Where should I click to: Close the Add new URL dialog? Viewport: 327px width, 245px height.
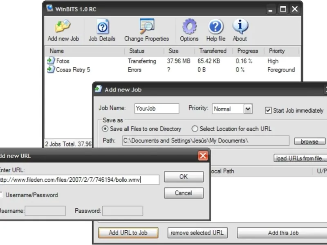coord(203,156)
